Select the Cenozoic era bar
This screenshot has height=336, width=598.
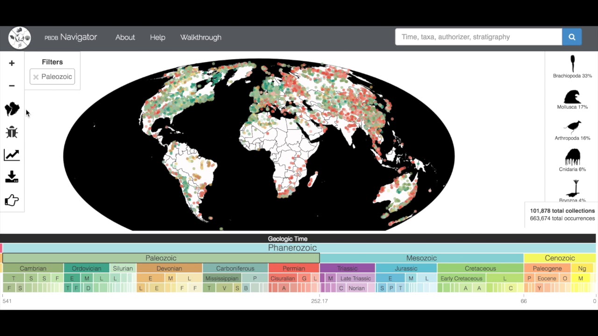(x=560, y=258)
